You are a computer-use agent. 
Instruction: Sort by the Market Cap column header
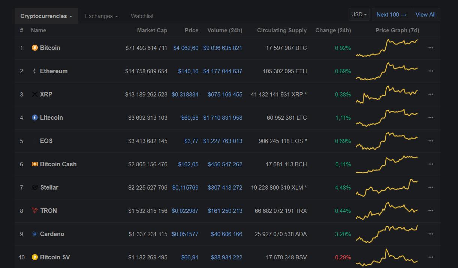pyautogui.click(x=152, y=30)
